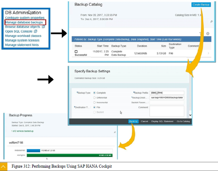Click the Start Time column header

(103, 46)
